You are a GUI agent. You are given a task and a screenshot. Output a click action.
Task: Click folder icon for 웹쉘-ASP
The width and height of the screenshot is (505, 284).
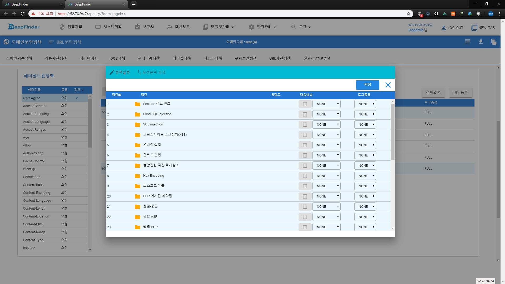(137, 217)
